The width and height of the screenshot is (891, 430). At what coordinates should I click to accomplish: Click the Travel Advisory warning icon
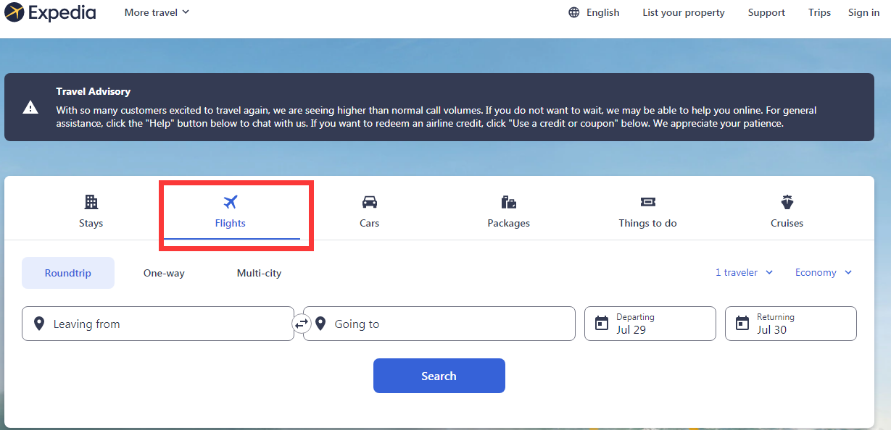[x=30, y=107]
